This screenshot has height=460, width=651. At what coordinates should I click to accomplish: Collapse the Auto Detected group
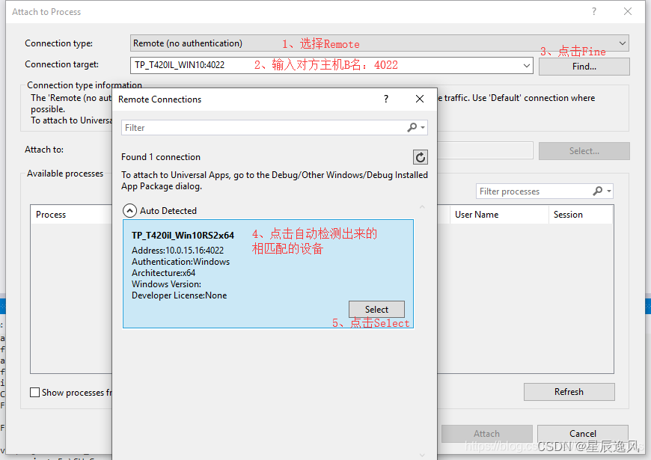pyautogui.click(x=129, y=211)
